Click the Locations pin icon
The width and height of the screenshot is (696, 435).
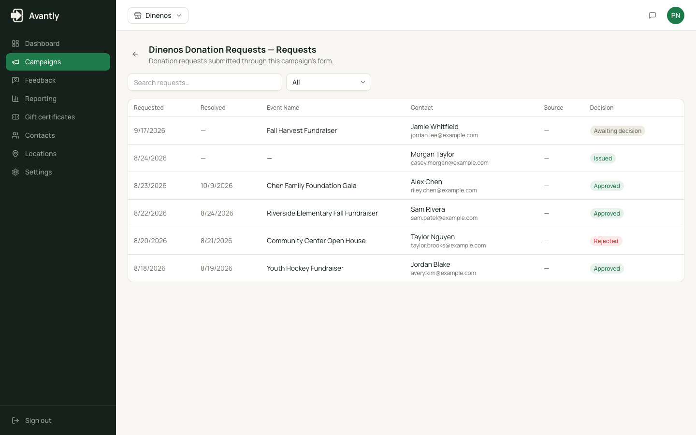[x=15, y=154]
